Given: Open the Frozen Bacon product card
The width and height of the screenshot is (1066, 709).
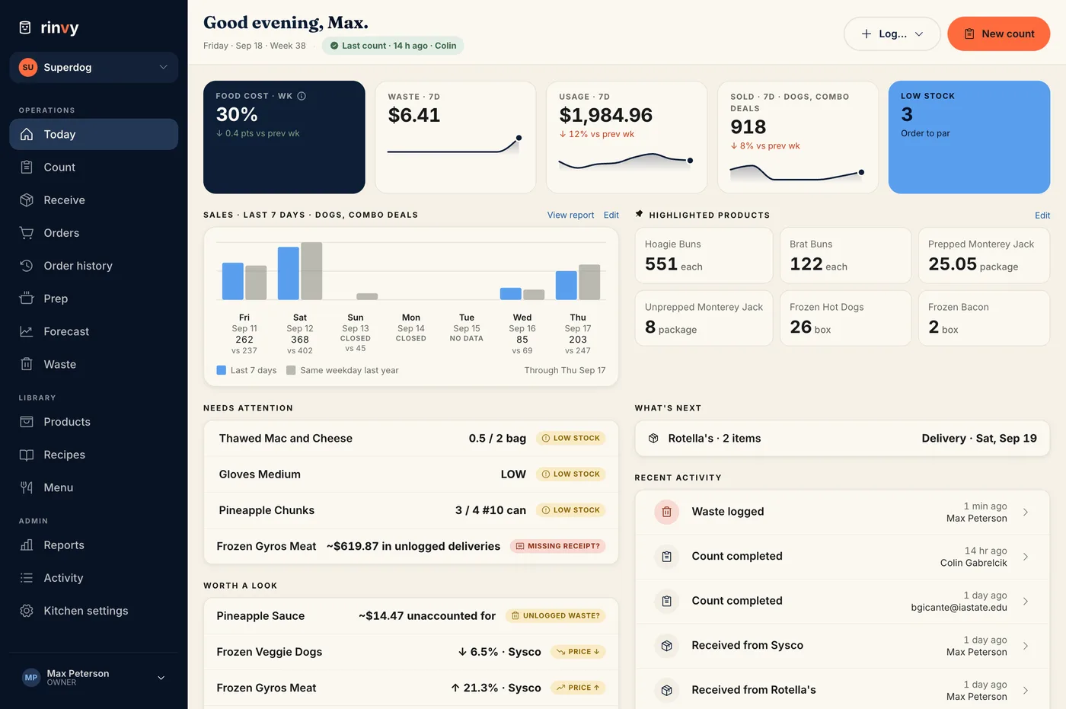Looking at the screenshot, I should tap(984, 318).
